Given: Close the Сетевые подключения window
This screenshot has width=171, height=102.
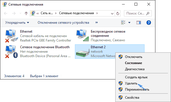Looking at the screenshot, I should pyautogui.click(x=149, y=4).
